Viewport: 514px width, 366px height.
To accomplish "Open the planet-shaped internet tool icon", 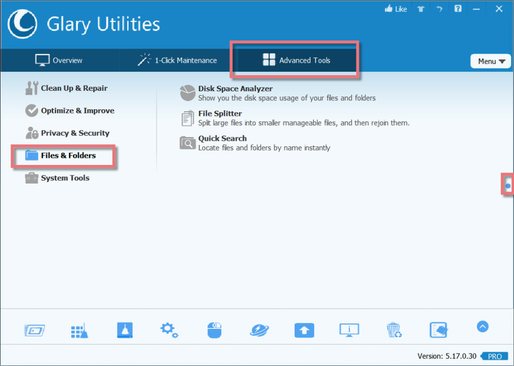I will click(x=259, y=330).
